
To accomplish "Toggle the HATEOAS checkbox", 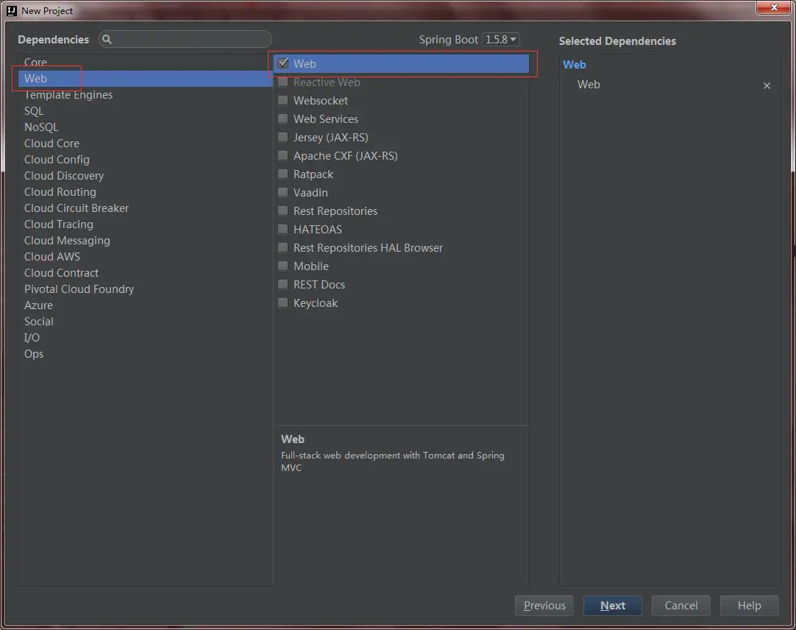I will (x=283, y=230).
